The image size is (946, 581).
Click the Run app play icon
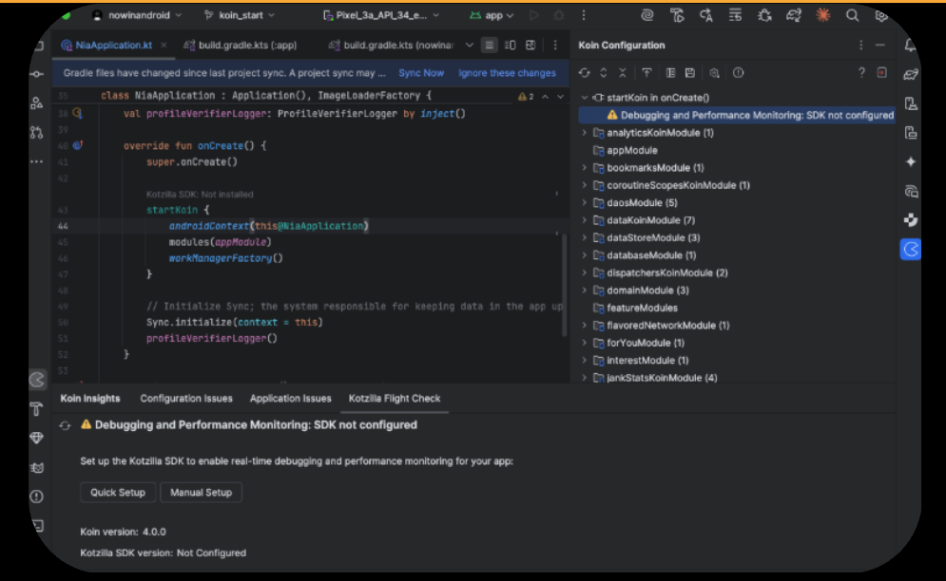tap(534, 15)
